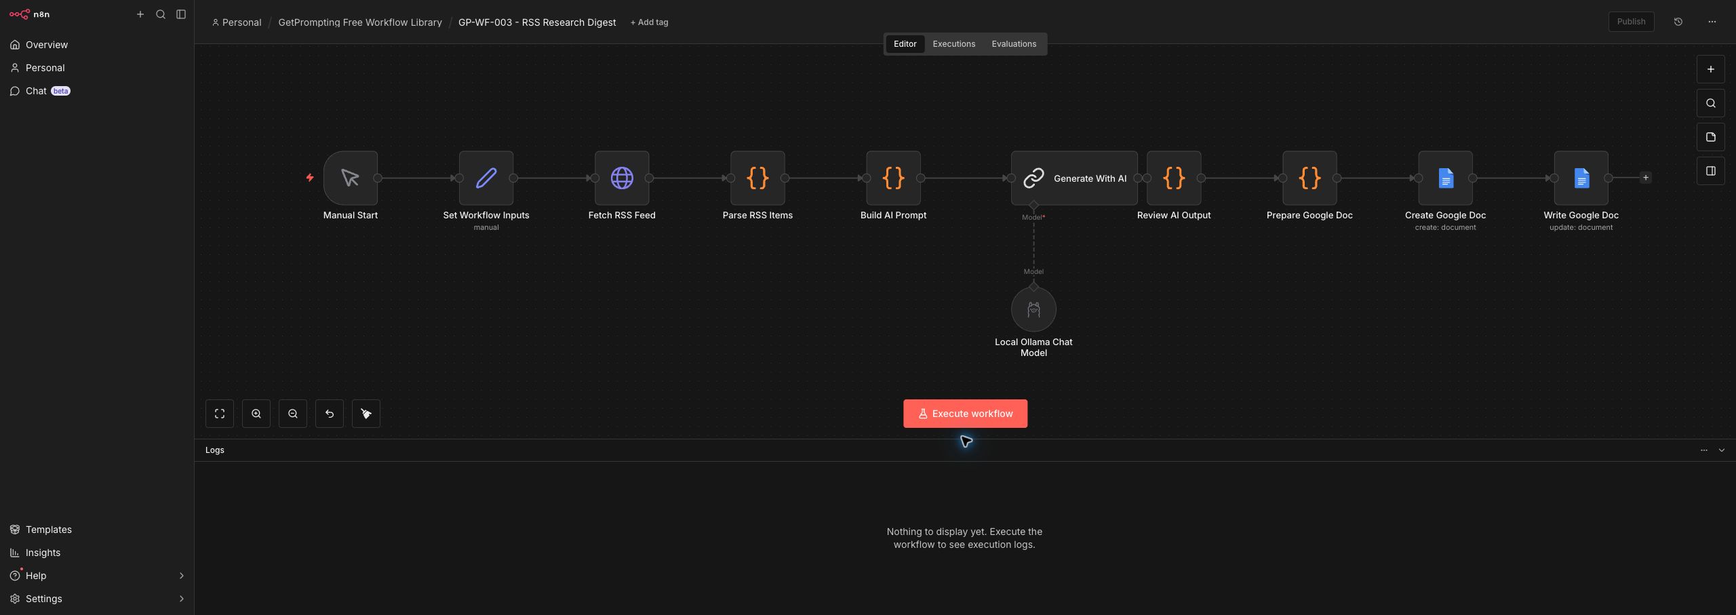Click the beta badge next to Chat
The height and width of the screenshot is (615, 1736).
pyautogui.click(x=60, y=91)
